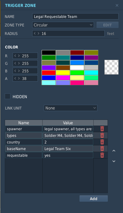
Task: Decrease A alpha value
Action: (x=15, y=78)
